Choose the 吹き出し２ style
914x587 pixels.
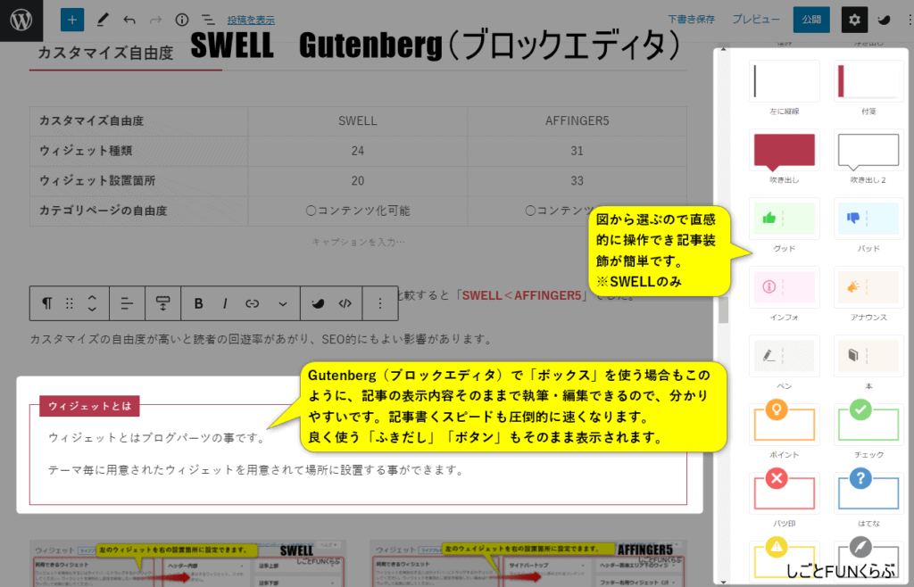[868, 150]
